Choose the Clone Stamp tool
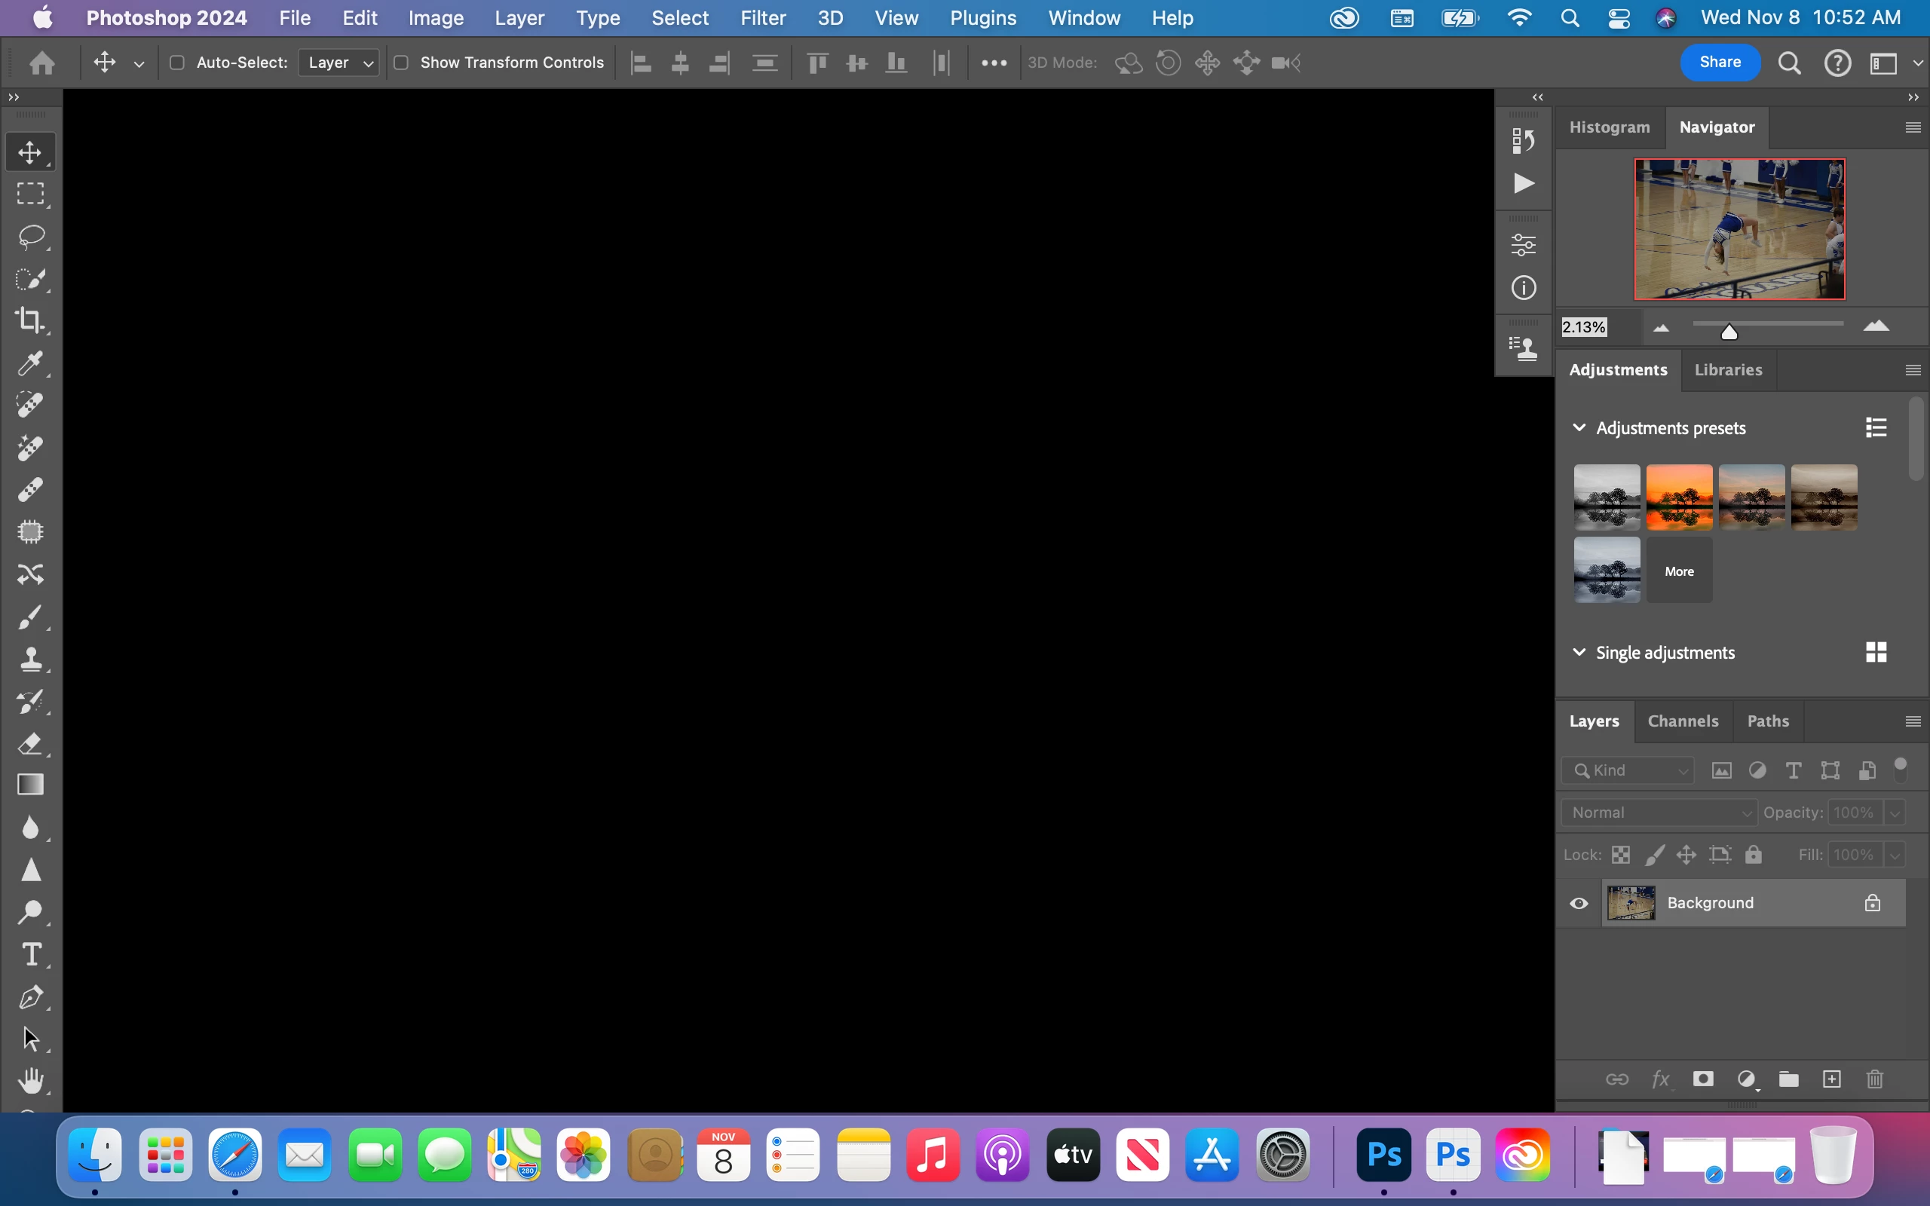Image resolution: width=1930 pixels, height=1206 pixels. click(30, 659)
